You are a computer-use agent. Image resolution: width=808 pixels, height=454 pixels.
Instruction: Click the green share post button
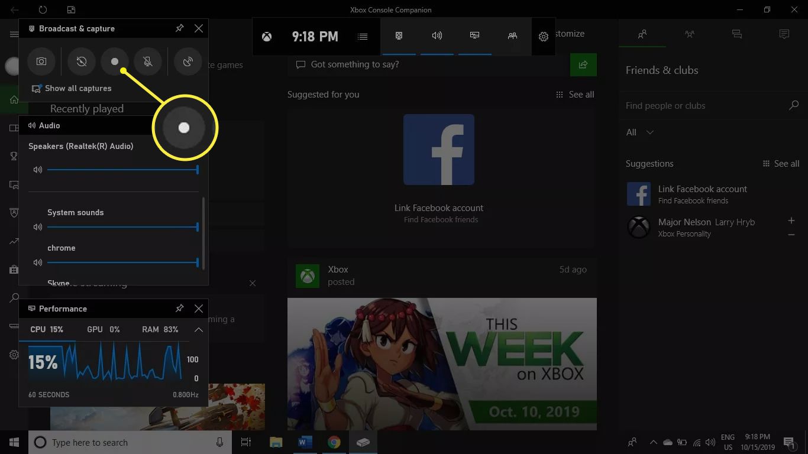[583, 64]
